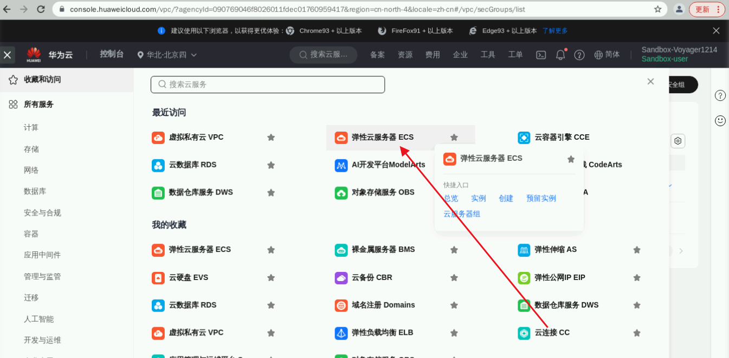
Task: Click 实例 shortcut in ECS popup
Action: pyautogui.click(x=479, y=198)
